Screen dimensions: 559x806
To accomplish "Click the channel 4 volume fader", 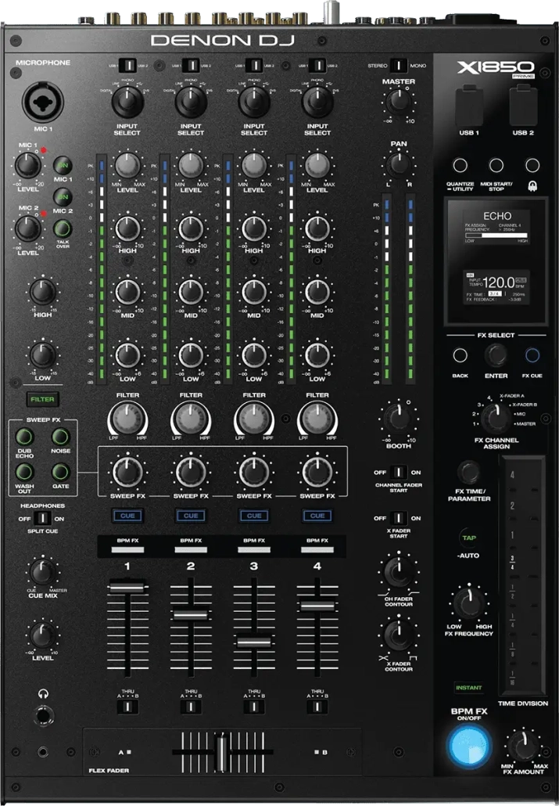I will point(317,605).
